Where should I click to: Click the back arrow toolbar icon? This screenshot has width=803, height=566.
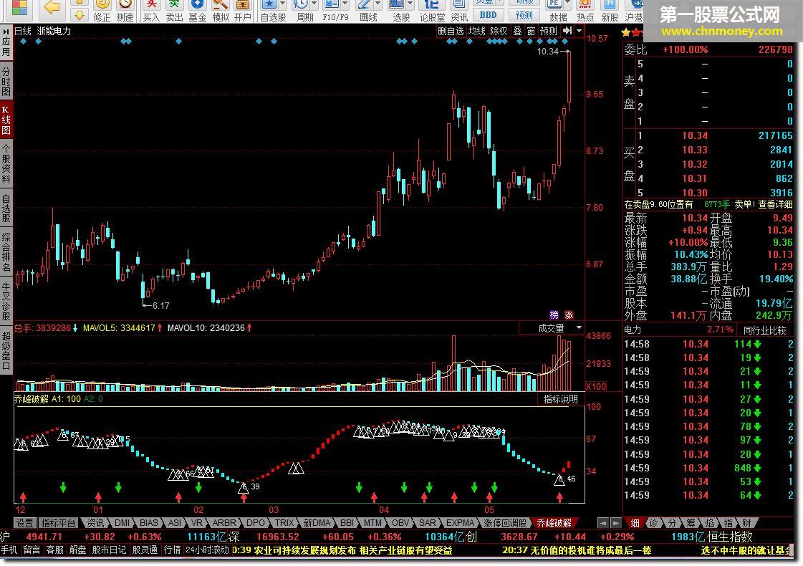52,6
